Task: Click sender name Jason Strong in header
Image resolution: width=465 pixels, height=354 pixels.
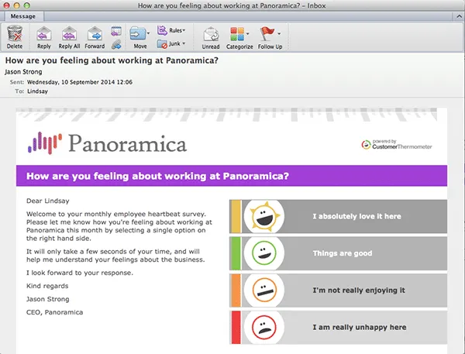Action: tap(23, 72)
